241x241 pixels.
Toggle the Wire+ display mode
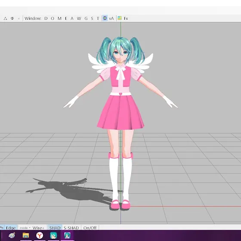(38, 228)
